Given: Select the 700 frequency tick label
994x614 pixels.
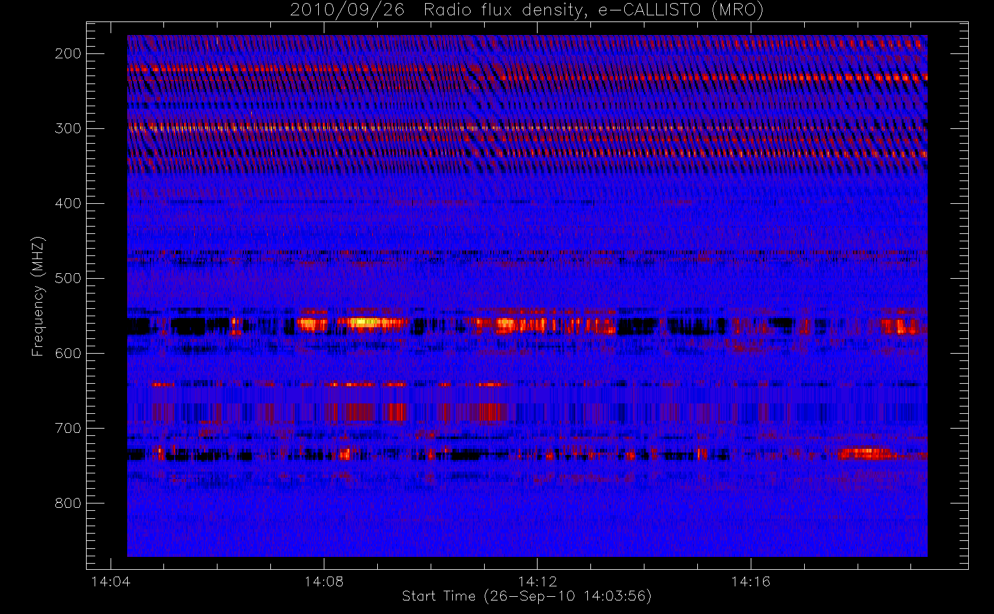Looking at the screenshot, I should 68,428.
